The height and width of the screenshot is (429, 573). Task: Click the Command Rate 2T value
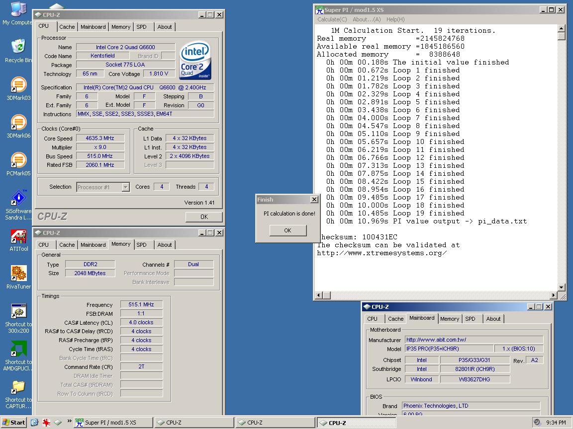point(141,367)
